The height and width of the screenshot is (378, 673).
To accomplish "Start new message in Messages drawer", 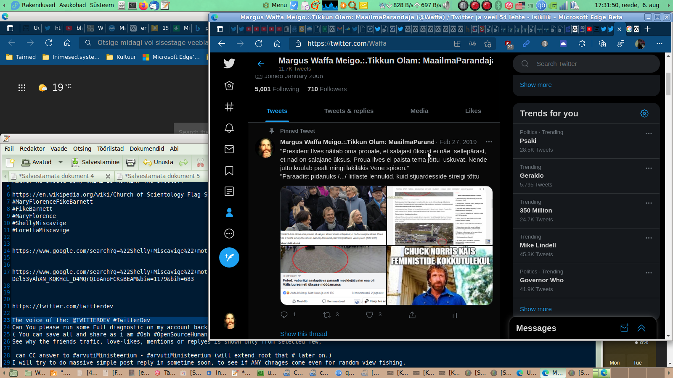I will pyautogui.click(x=625, y=328).
